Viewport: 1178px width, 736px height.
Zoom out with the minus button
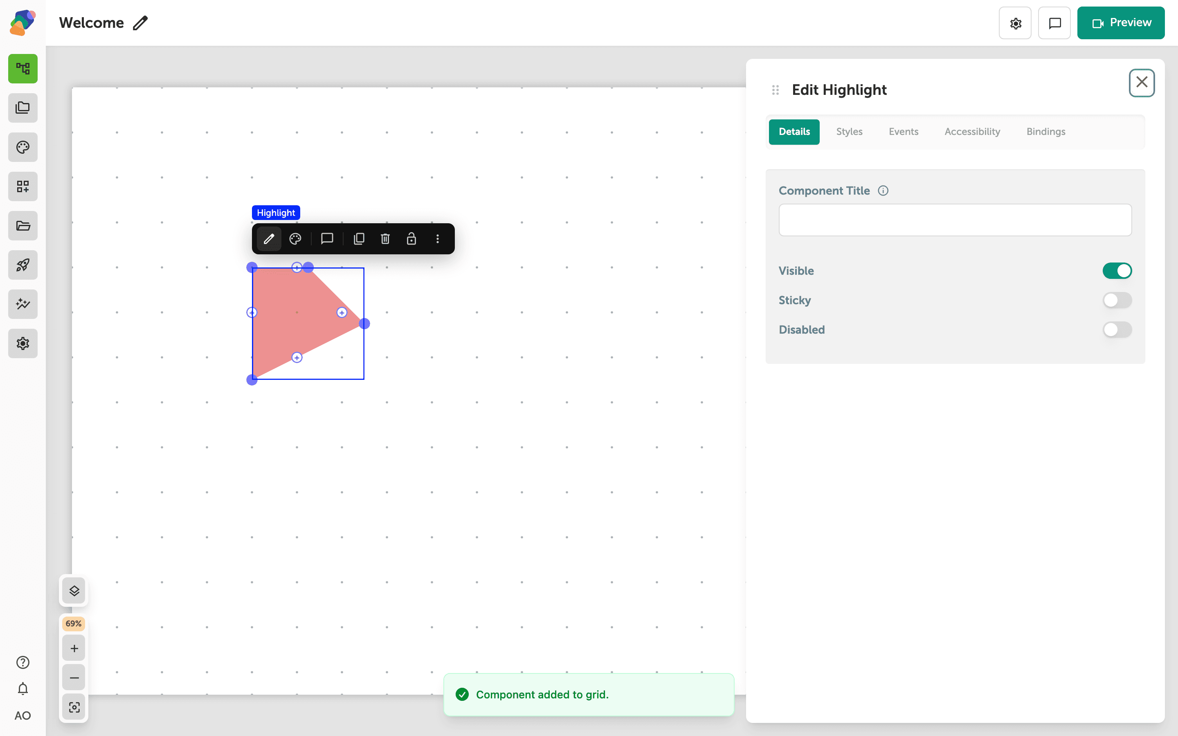click(74, 678)
